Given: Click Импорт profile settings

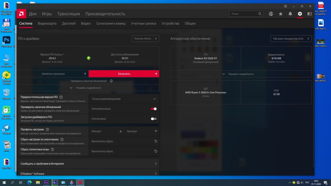Looking at the screenshot, I should click(96, 131).
